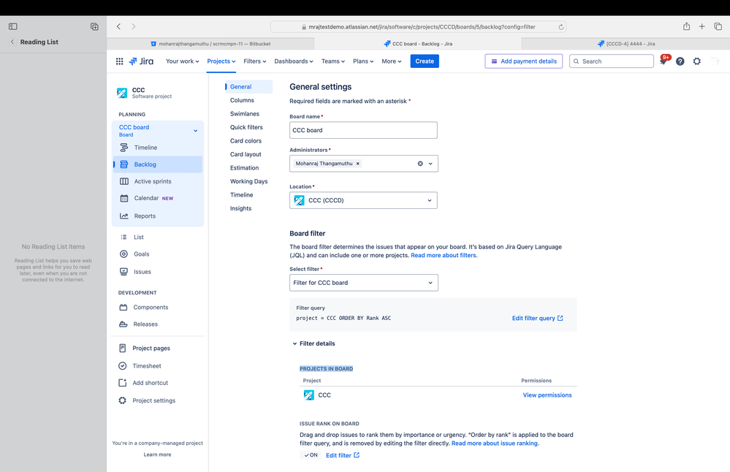Open the Projects menu in the navbar
The width and height of the screenshot is (730, 472).
221,61
